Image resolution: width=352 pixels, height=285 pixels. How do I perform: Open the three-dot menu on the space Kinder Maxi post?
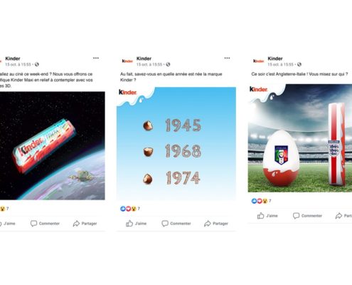96,58
